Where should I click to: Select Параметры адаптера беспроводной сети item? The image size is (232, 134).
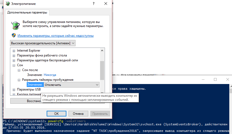(x=47, y=60)
